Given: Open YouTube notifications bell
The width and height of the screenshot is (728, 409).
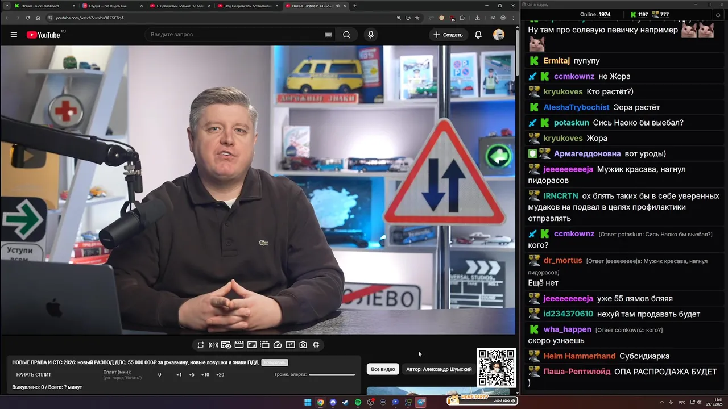Looking at the screenshot, I should point(478,35).
